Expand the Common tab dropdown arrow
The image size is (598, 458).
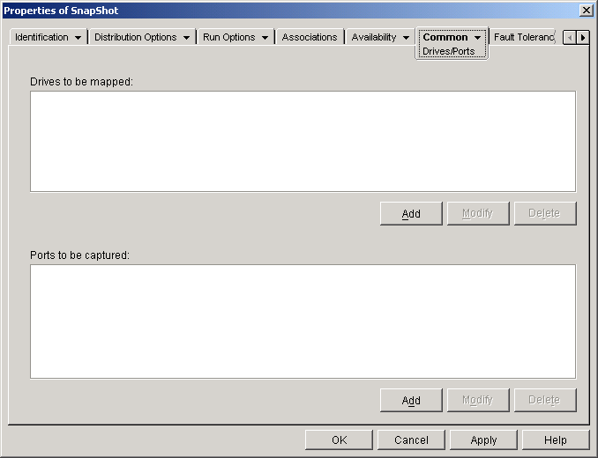pyautogui.click(x=477, y=38)
